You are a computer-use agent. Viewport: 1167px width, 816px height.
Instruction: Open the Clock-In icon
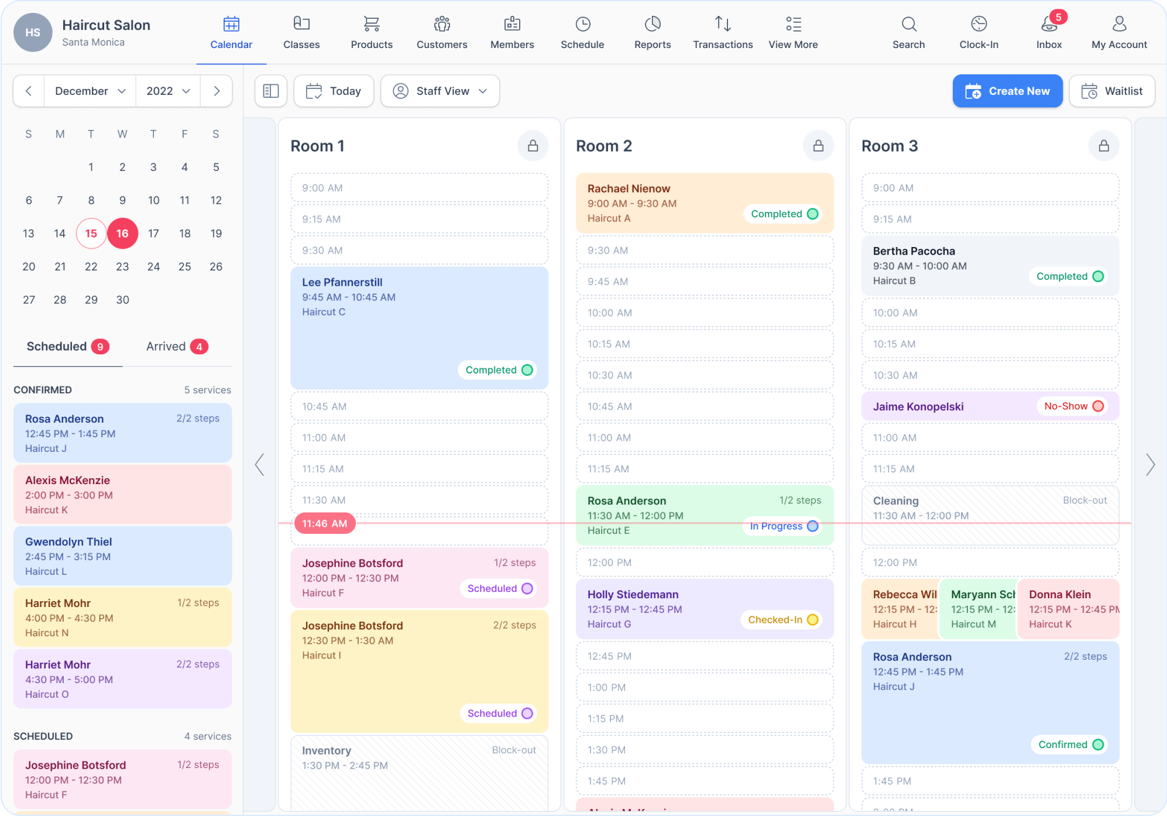(979, 24)
